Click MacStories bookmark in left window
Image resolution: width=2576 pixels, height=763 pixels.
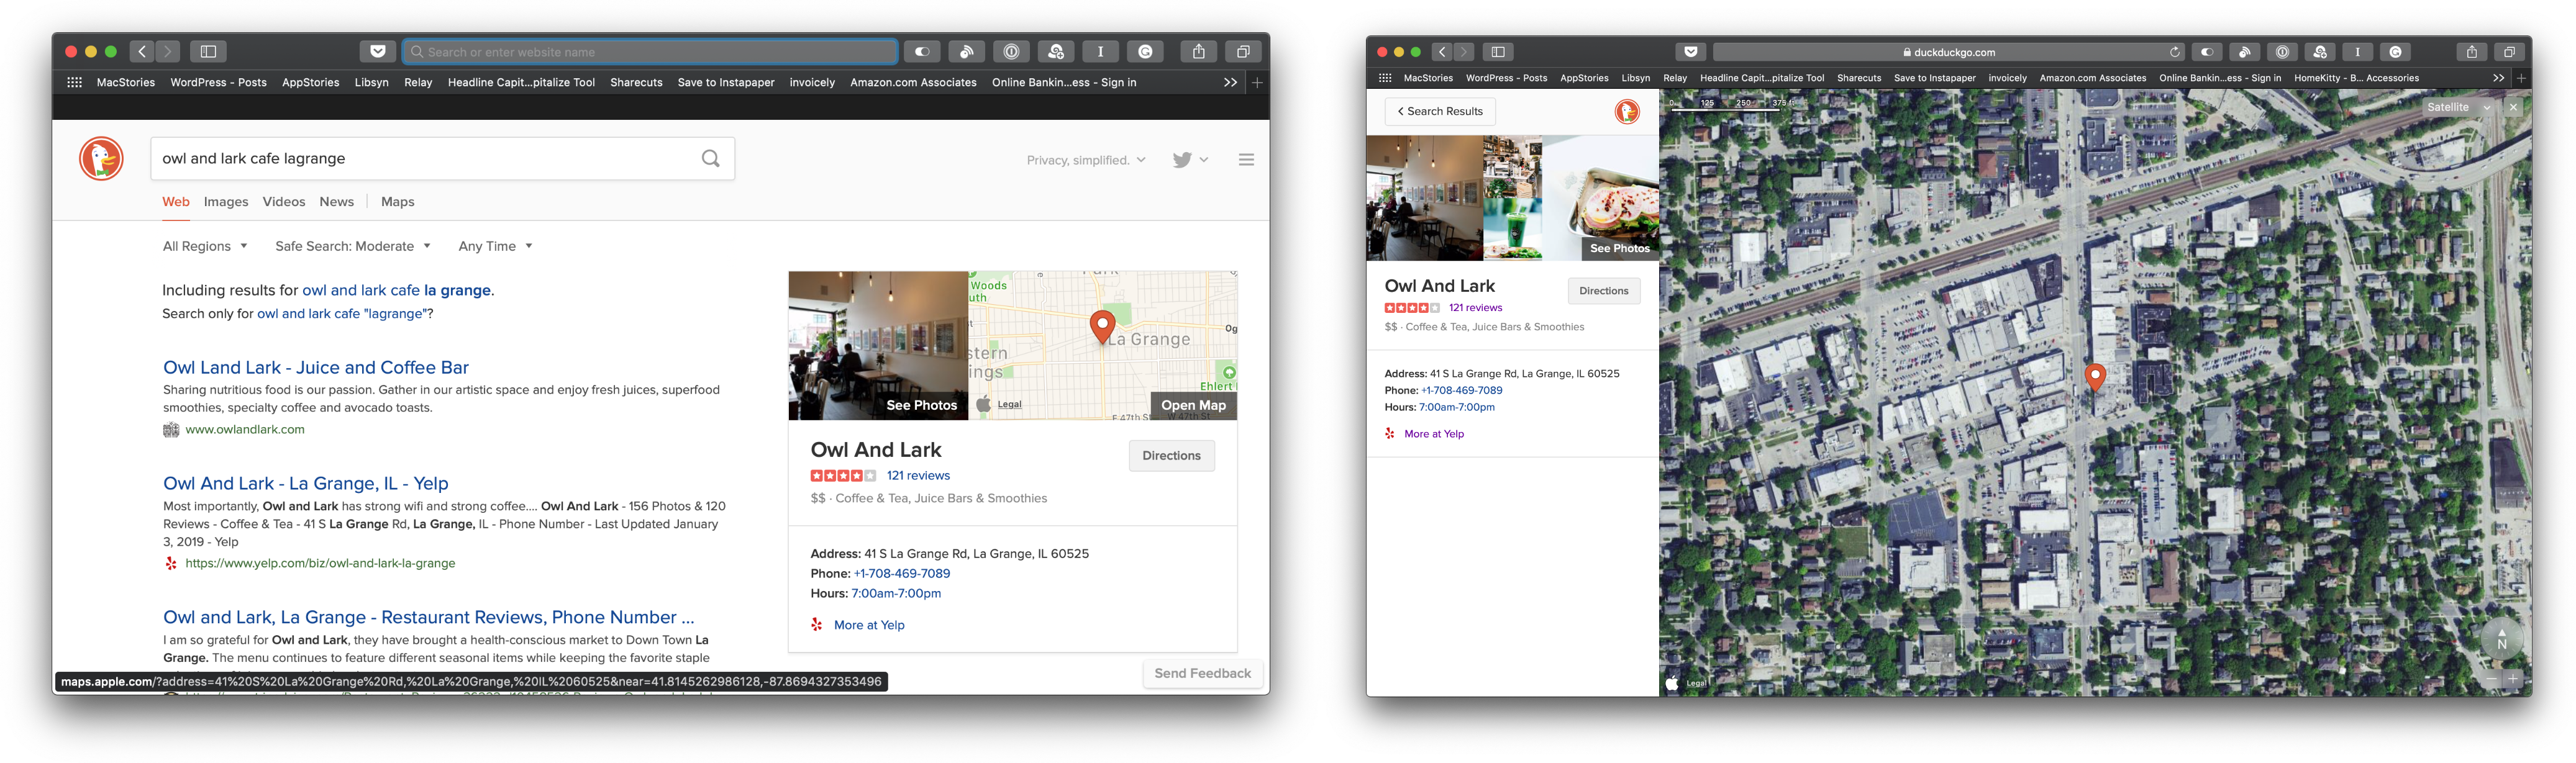[x=126, y=83]
